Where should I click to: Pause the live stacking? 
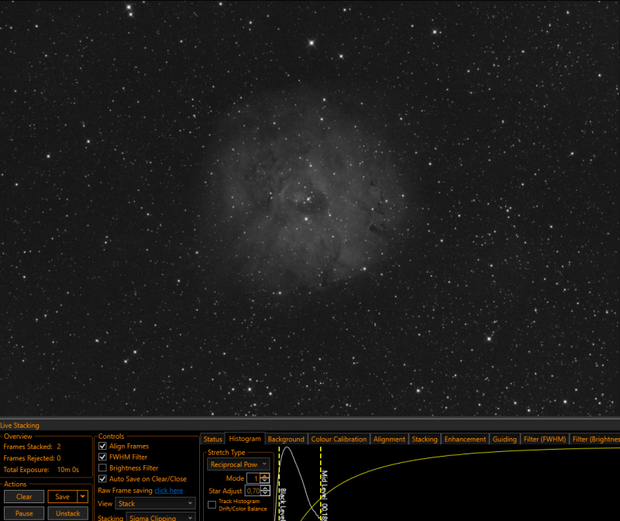pyautogui.click(x=24, y=513)
